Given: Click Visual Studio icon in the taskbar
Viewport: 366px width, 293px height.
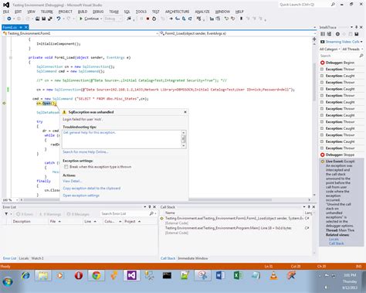Looking at the screenshot, I should 131,276.
